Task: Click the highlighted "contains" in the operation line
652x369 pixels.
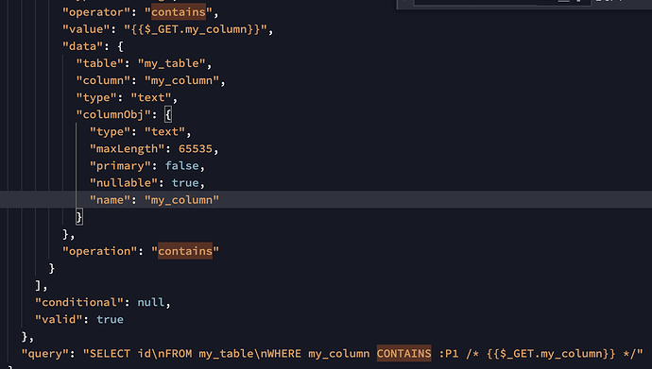Action: coord(185,251)
